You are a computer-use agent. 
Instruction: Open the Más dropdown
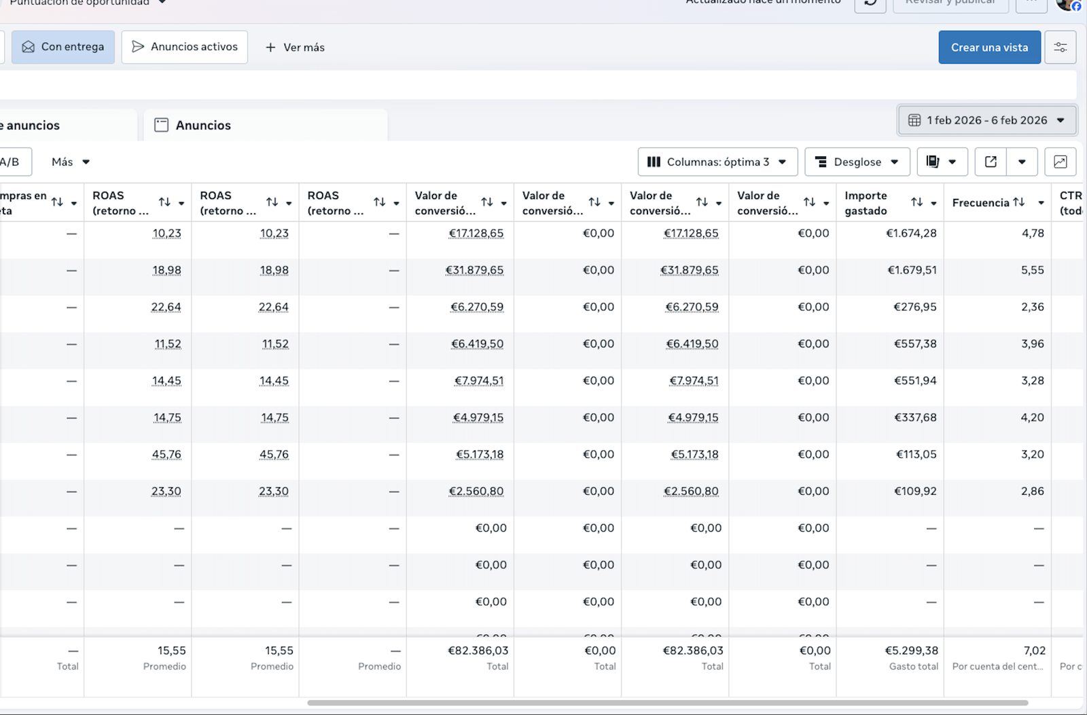tap(71, 162)
